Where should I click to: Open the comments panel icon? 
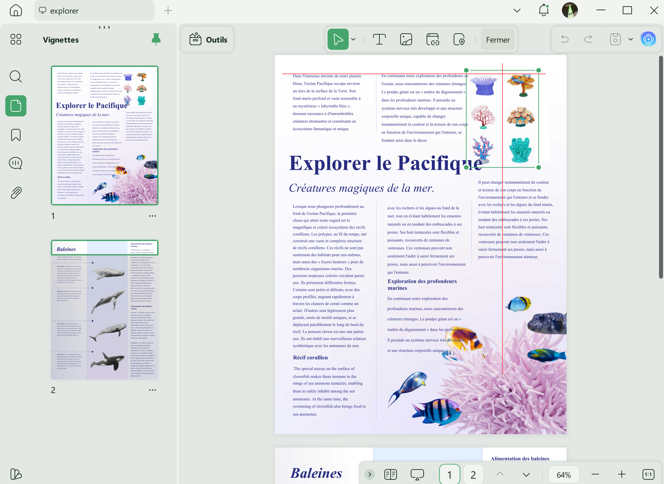16,163
